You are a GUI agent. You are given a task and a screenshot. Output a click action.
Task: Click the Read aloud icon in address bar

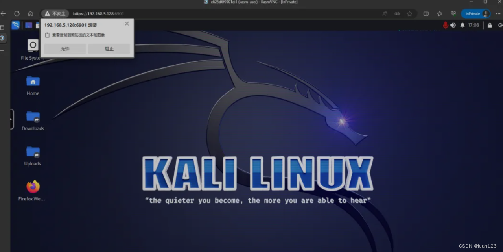point(385,13)
